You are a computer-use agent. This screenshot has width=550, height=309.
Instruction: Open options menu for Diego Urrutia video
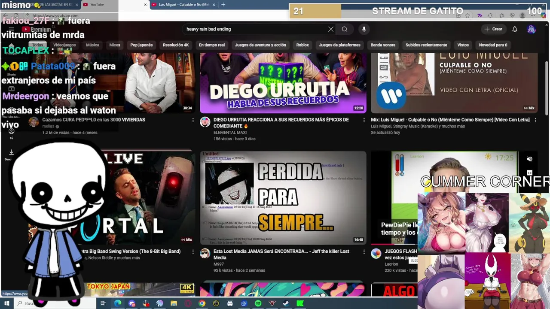(x=364, y=120)
